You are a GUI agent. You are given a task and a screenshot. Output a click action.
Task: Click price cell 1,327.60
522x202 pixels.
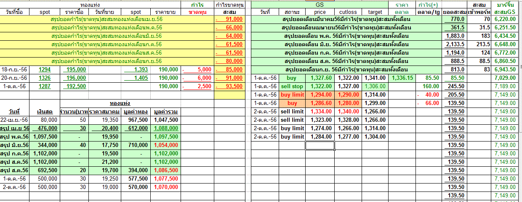(320, 78)
